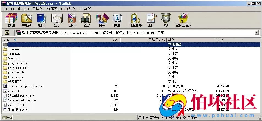The image size is (262, 121).
Task: Select the VersionInfo.xml file icon
Action: [5, 100]
